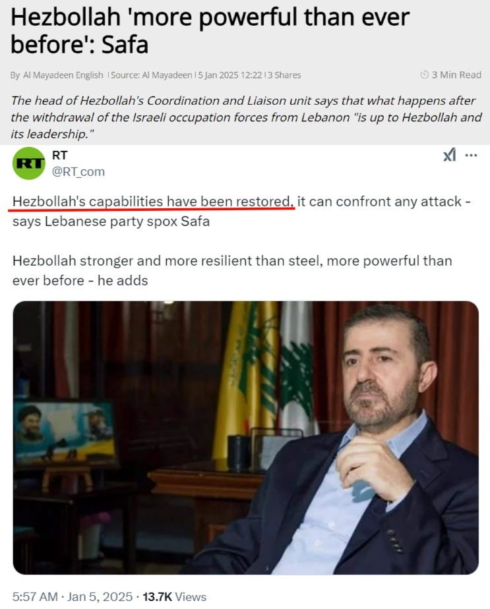Click the tweet timestamp 5:57 AM Jan 5, 2025

[x=73, y=596]
